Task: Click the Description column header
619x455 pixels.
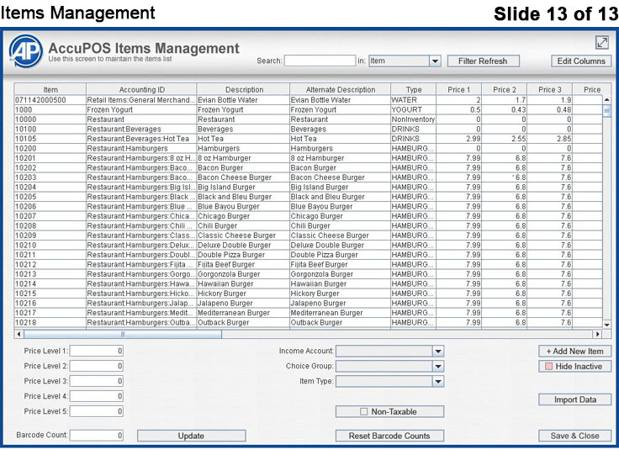Action: click(x=244, y=90)
